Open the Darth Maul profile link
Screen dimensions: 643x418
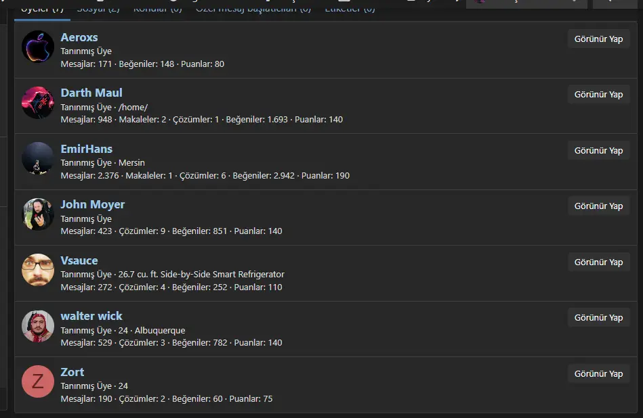pyautogui.click(x=91, y=93)
